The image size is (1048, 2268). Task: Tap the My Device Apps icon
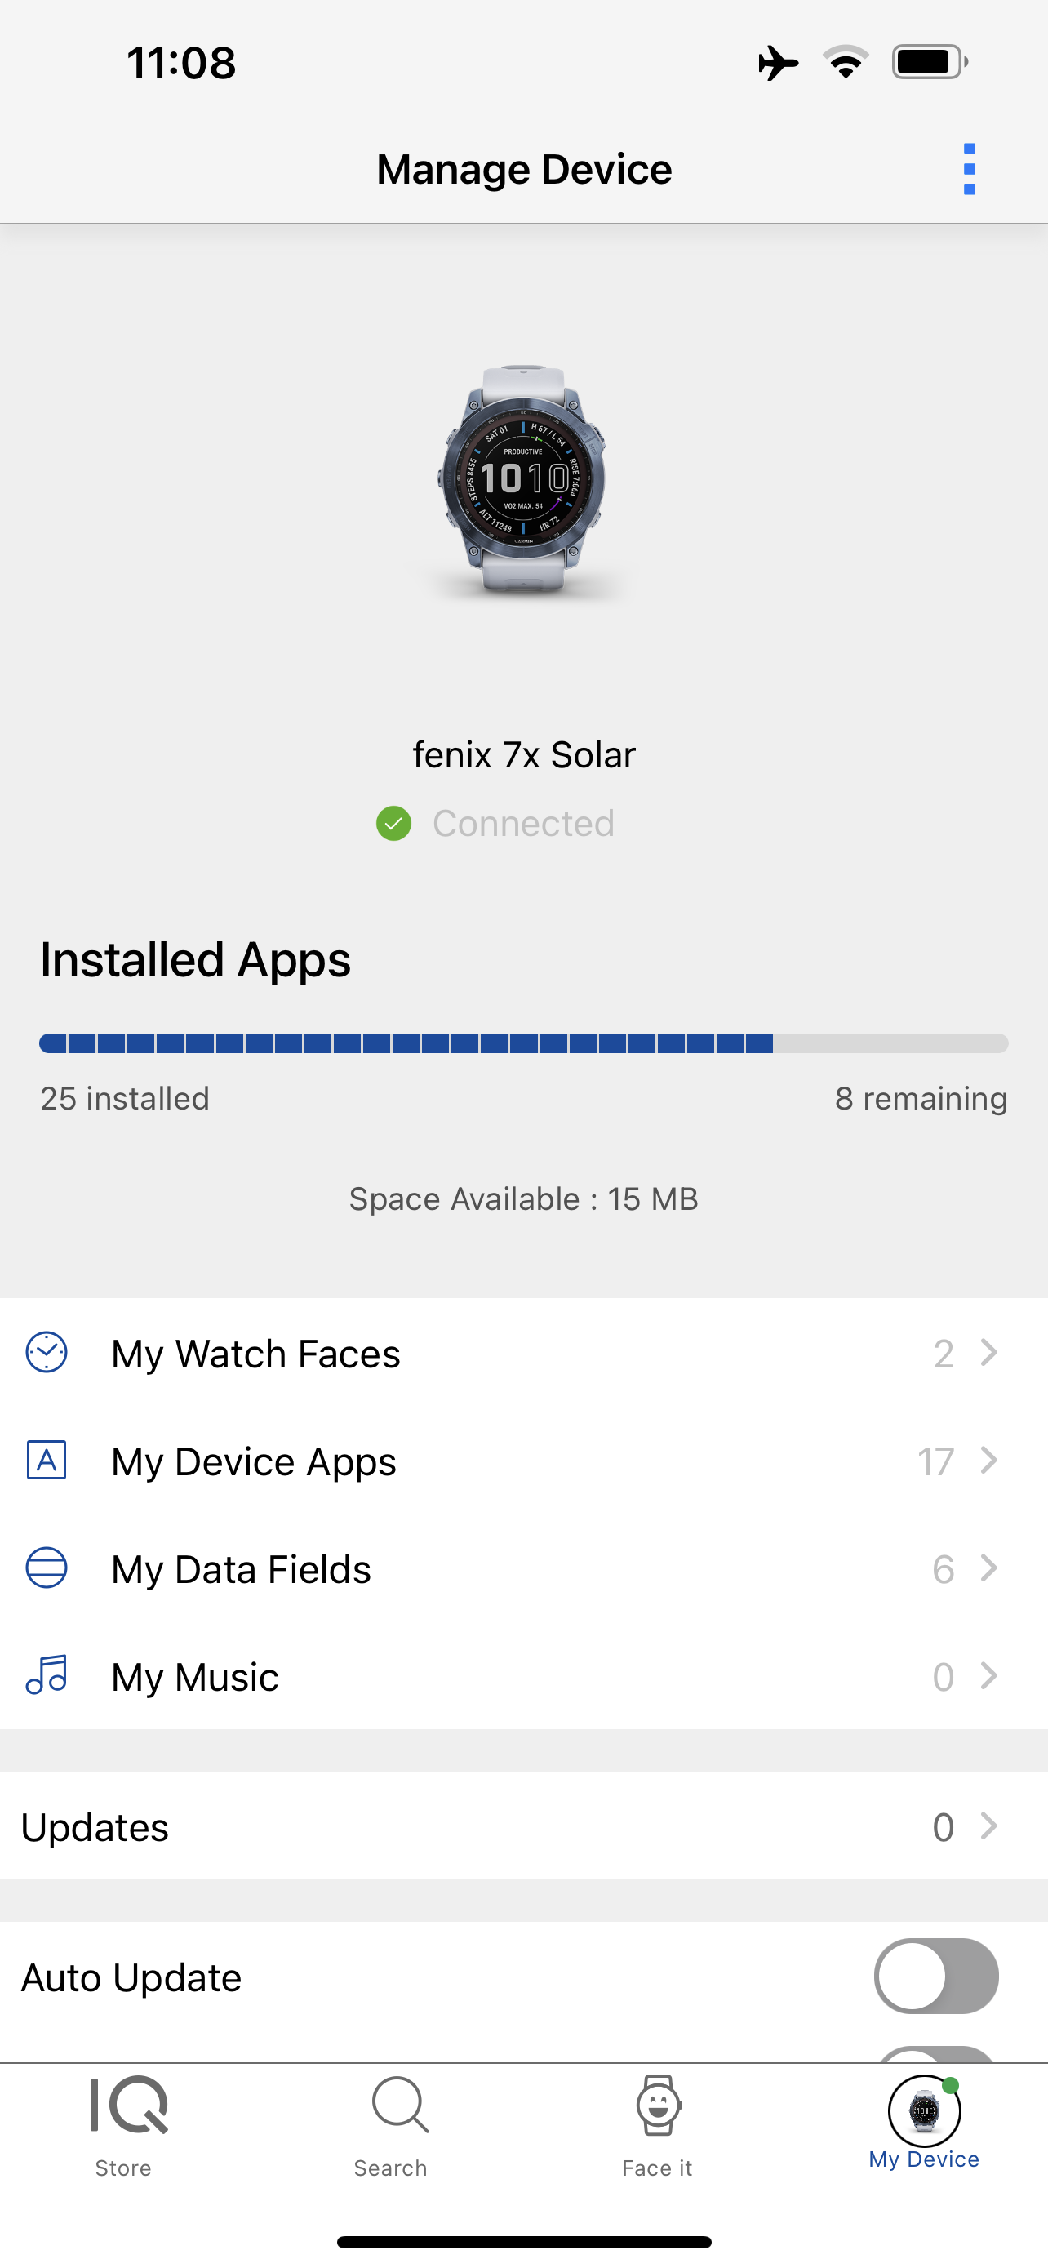click(47, 1461)
